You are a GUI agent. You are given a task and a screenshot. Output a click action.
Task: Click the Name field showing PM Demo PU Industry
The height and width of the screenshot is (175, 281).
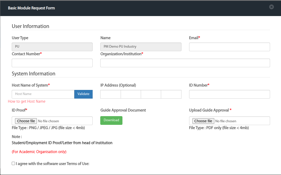[x=141, y=47]
